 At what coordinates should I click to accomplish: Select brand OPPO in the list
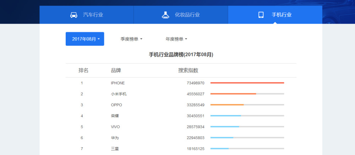116,105
